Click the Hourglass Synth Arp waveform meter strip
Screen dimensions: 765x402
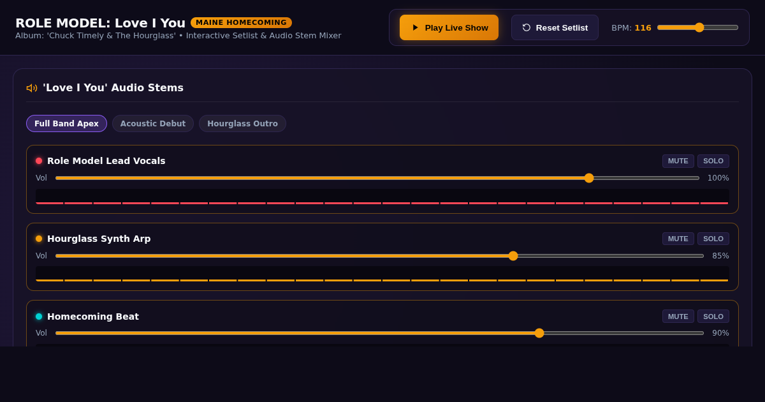382,274
